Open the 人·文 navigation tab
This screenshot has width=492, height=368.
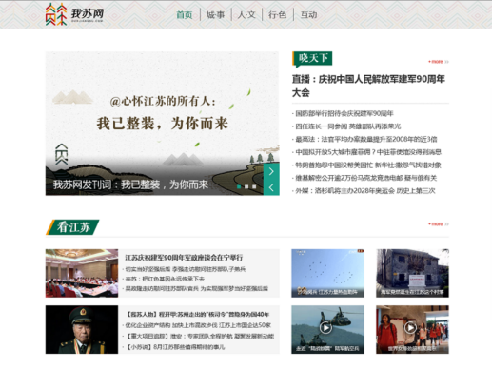pyautogui.click(x=246, y=15)
